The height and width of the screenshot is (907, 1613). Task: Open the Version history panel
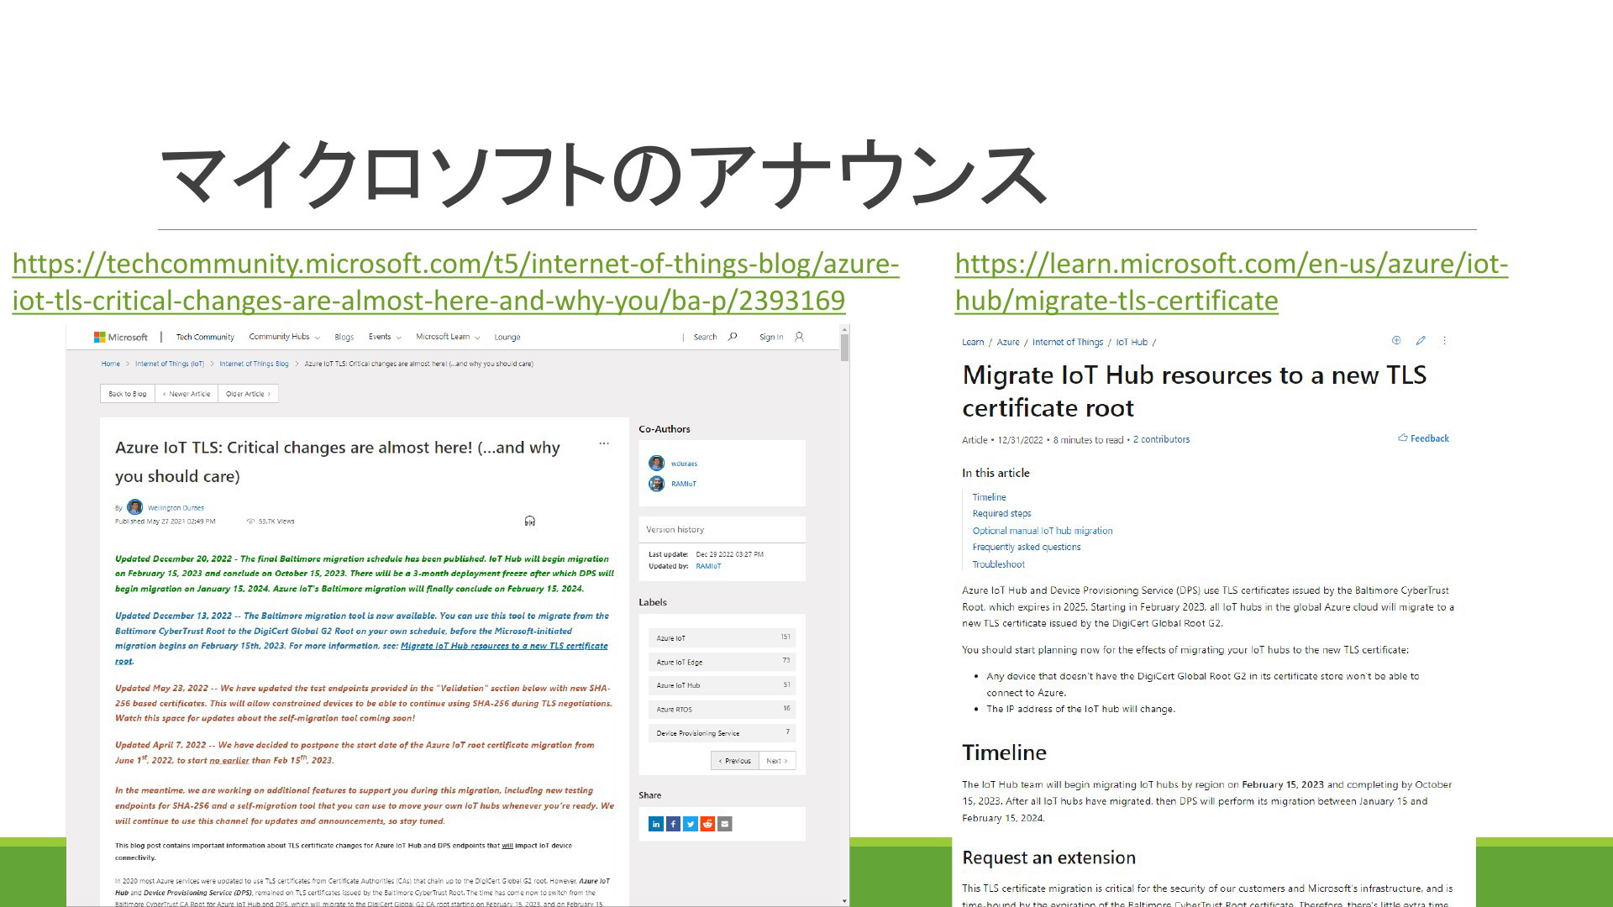coord(722,530)
